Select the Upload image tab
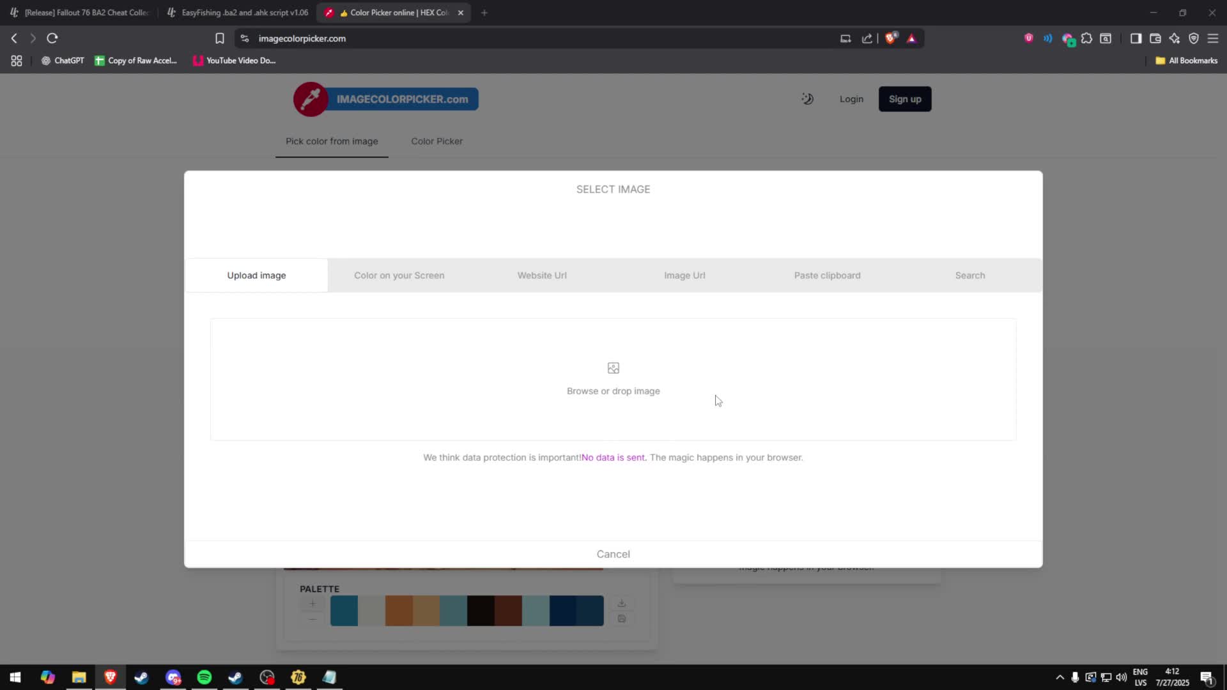1227x690 pixels. 256,275
